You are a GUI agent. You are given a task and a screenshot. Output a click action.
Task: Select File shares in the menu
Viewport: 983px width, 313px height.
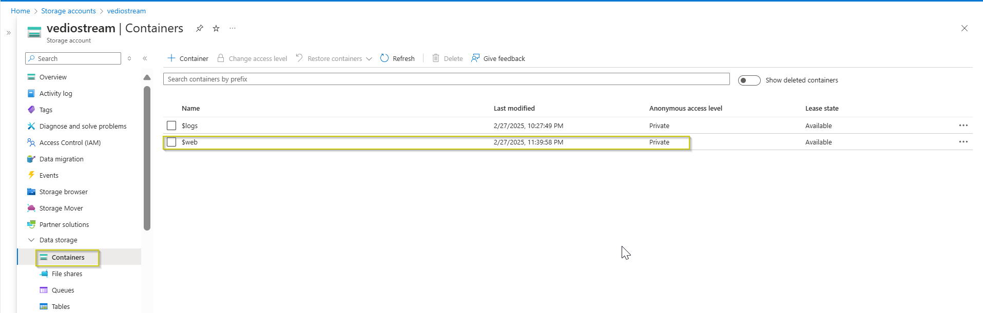pos(67,274)
